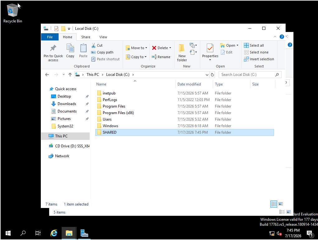Select the Windows folder row
Viewport: 318px width, 240px height.
[185, 126]
